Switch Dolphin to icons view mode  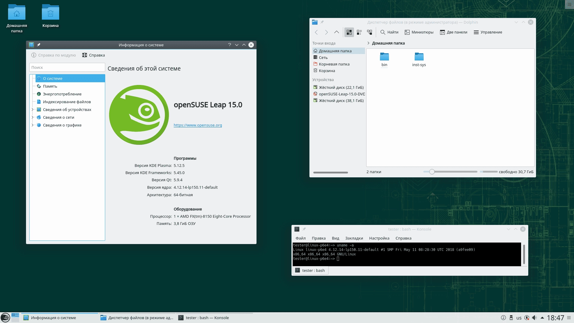[349, 32]
